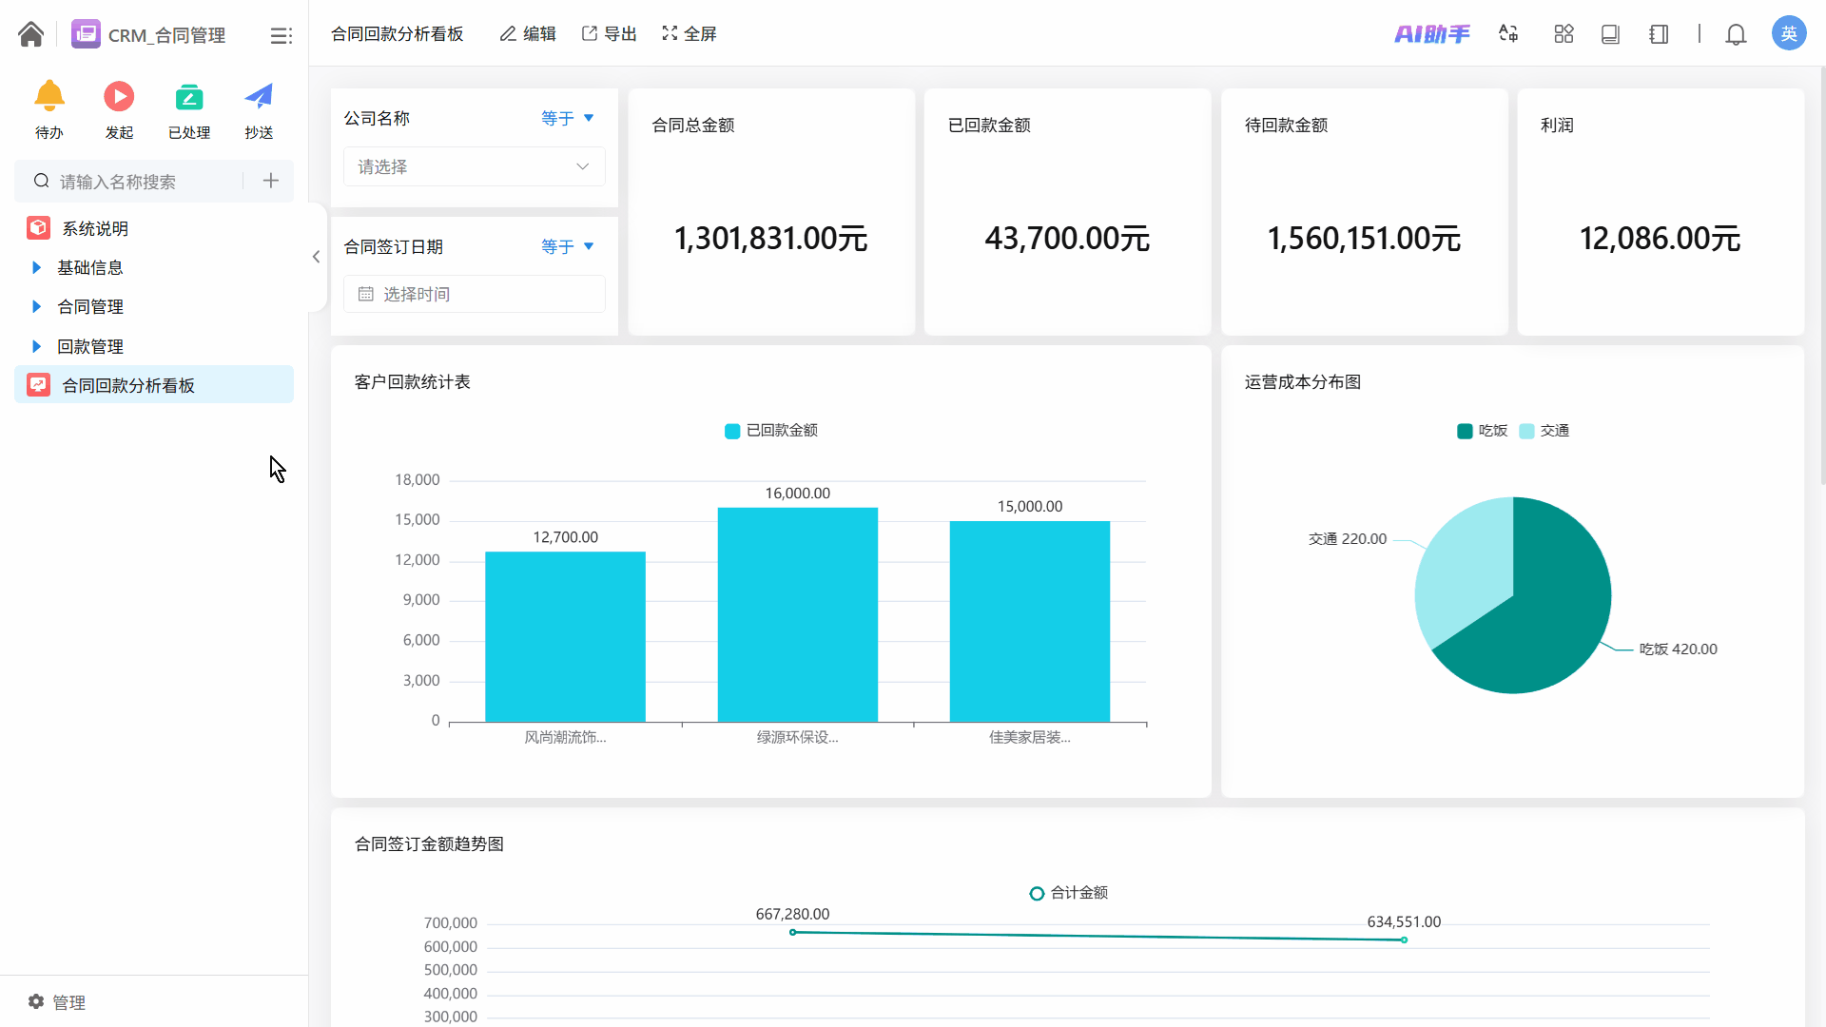Image resolution: width=1826 pixels, height=1027 pixels.
Task: Toggle 已回款金额 legend in bar chart
Action: pos(771,431)
